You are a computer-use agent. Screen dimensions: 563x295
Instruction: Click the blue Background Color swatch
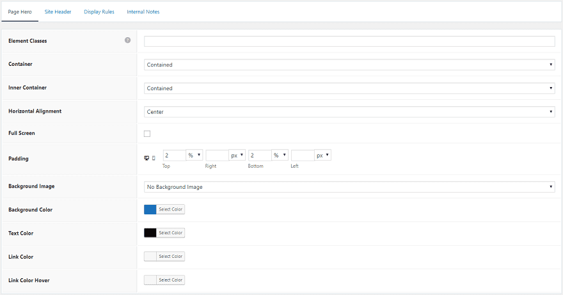coord(150,209)
